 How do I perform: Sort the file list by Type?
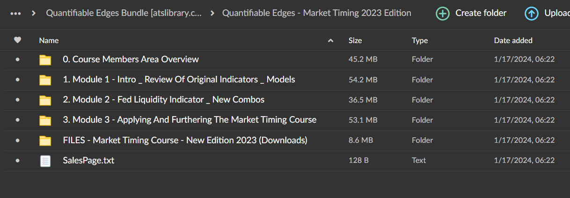point(420,41)
